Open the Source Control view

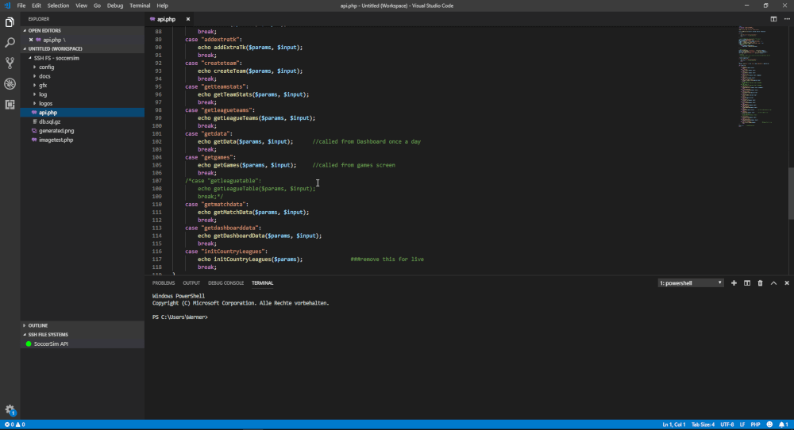pyautogui.click(x=10, y=63)
